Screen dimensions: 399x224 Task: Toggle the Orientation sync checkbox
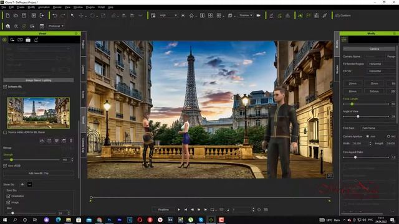coord(8,196)
